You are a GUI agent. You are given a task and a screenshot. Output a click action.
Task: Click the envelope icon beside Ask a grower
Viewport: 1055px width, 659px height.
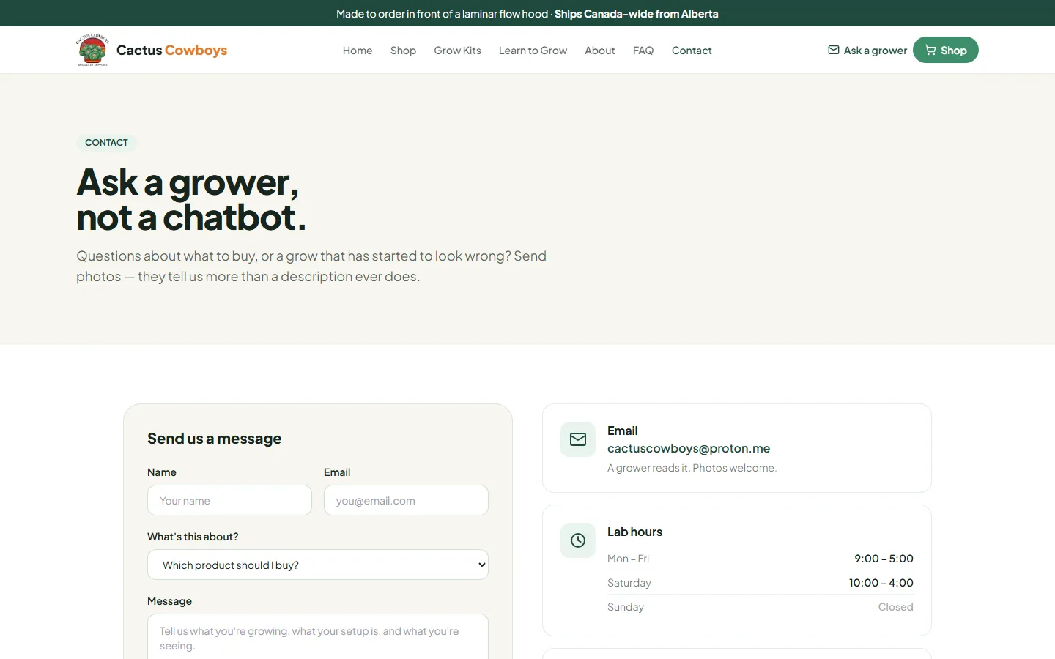834,50
